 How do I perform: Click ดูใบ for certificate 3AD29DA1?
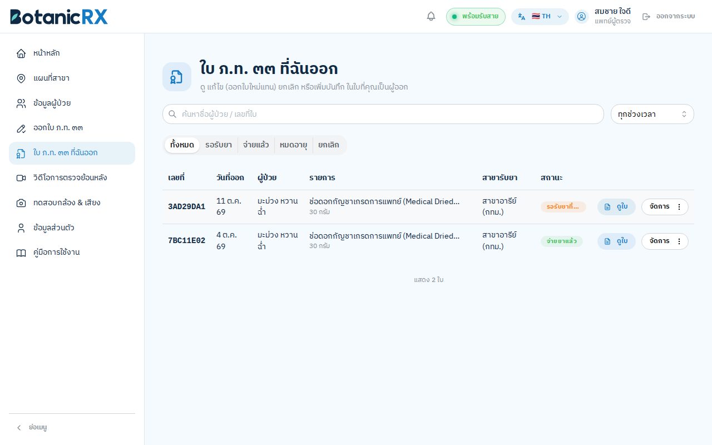coord(616,207)
